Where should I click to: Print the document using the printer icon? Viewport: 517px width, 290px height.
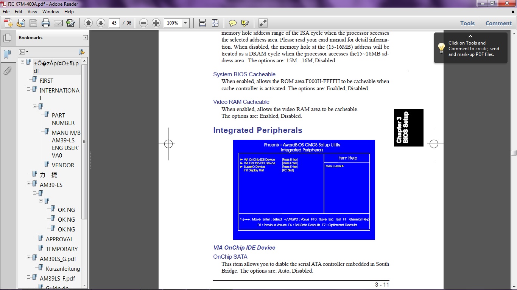tap(46, 23)
